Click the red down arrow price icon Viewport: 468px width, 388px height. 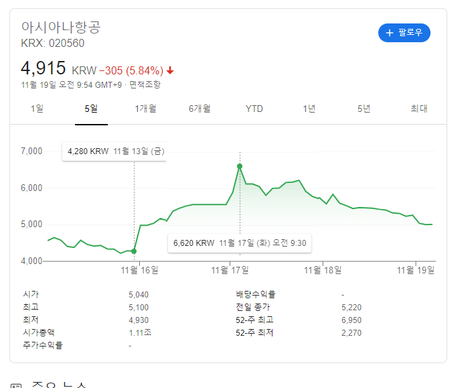tap(170, 71)
